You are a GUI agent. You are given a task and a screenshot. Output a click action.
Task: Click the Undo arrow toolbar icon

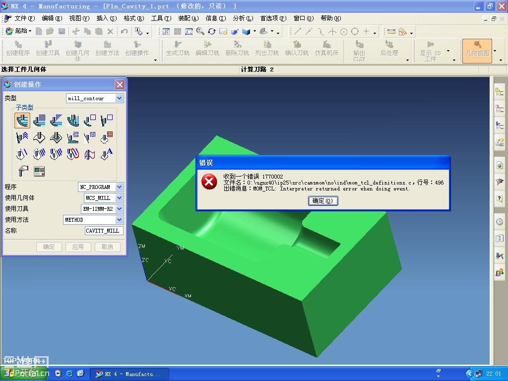[124, 31]
